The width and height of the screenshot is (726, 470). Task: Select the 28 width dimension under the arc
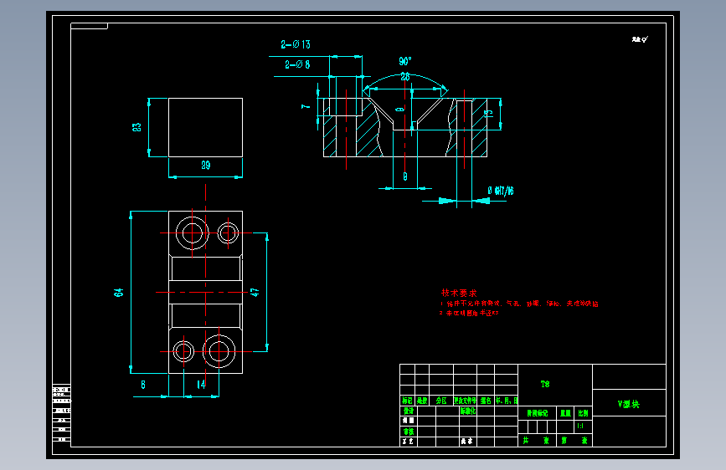[405, 77]
